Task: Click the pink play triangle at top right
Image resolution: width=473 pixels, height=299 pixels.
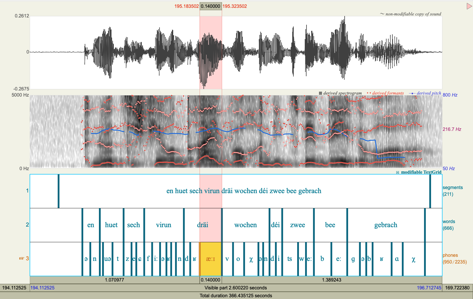Action: 469,6
